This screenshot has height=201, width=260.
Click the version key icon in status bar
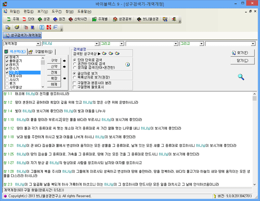[215, 196]
